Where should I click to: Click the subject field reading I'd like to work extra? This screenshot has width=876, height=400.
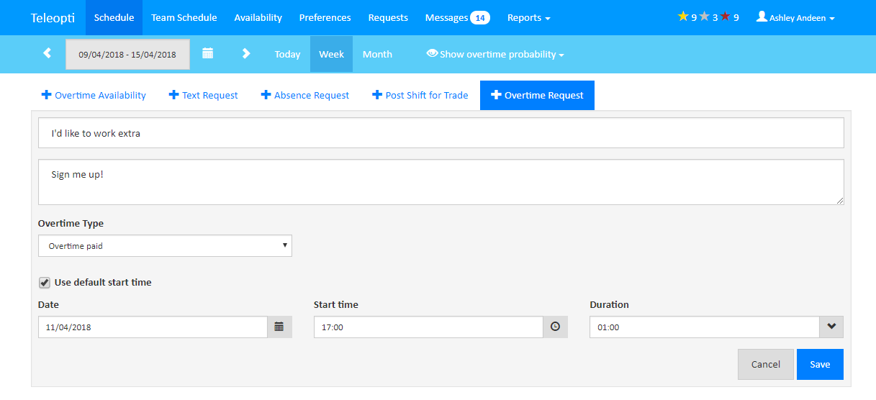(441, 133)
